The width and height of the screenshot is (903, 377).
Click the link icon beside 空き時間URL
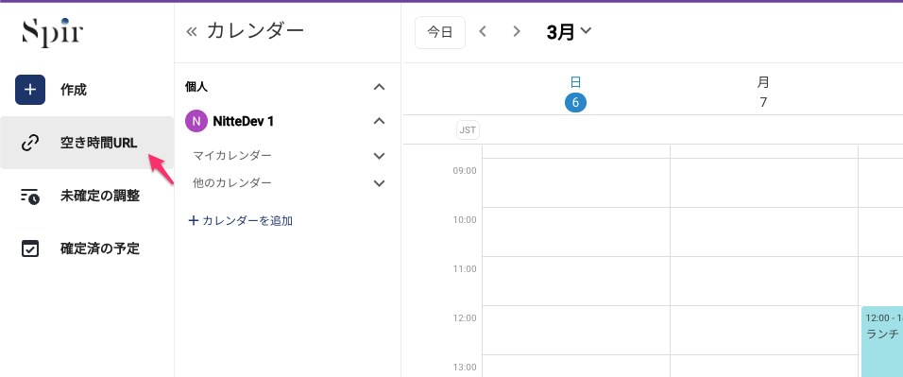coord(30,143)
